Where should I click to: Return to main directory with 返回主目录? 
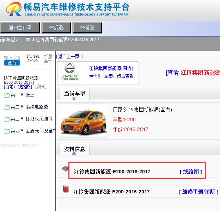(x=20, y=27)
